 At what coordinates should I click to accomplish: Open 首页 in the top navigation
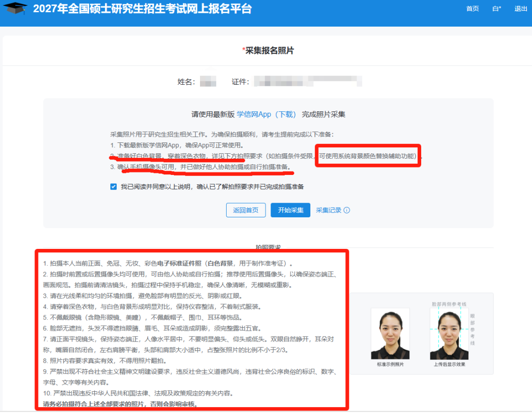[472, 9]
